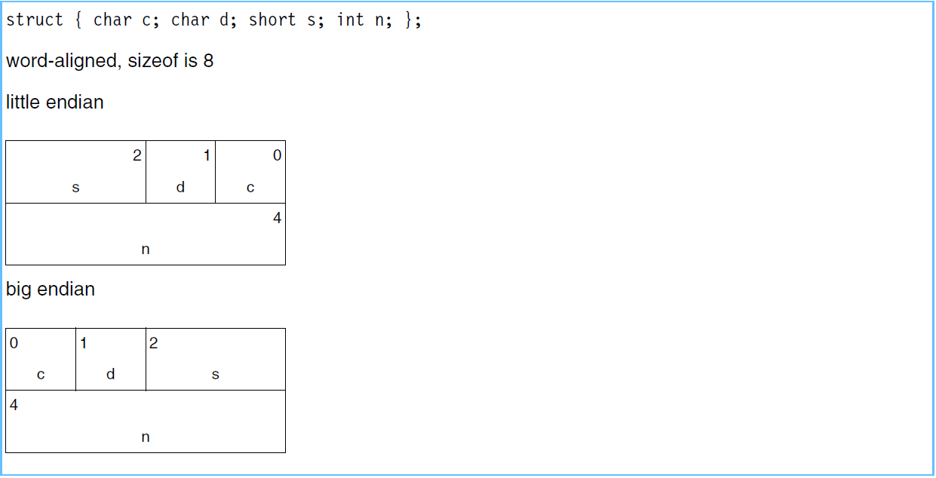
Task: Select the "little endian" heading
Action: (x=55, y=103)
